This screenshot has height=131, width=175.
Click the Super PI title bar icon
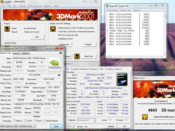(x=107, y=6)
